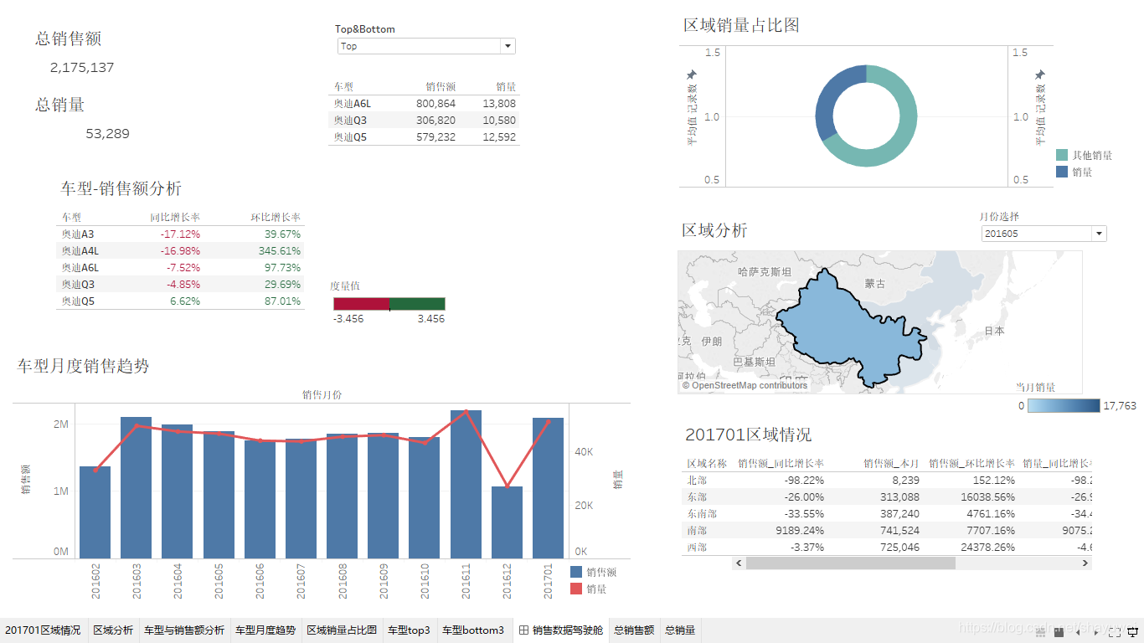The image size is (1144, 643).
Task: Go to next sheet arrow
Action: click(x=1095, y=632)
